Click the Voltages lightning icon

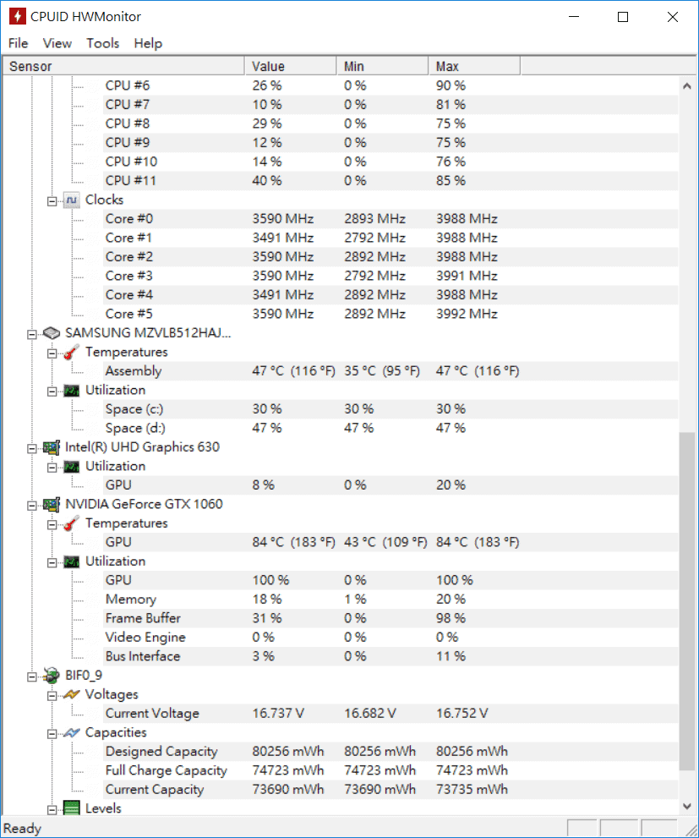pos(72,695)
